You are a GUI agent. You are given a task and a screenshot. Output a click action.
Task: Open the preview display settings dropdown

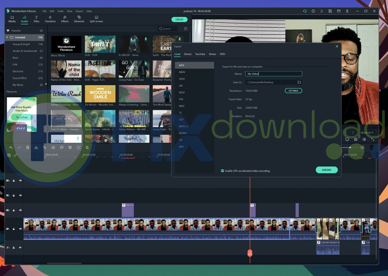347,139
